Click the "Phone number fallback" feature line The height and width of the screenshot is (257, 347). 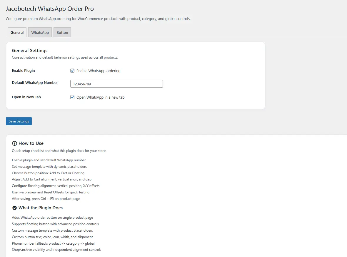(53, 243)
